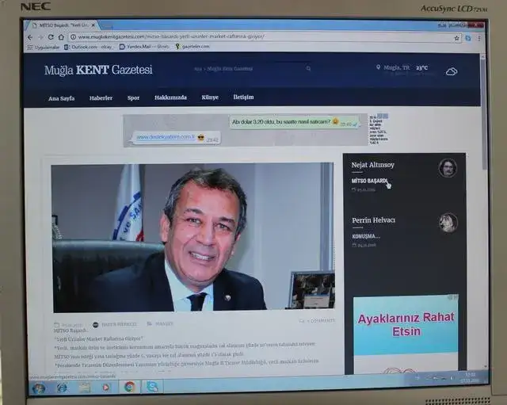Click the Muğla KENT Gazetesi logo
The width and height of the screenshot is (507, 405).
click(x=98, y=70)
